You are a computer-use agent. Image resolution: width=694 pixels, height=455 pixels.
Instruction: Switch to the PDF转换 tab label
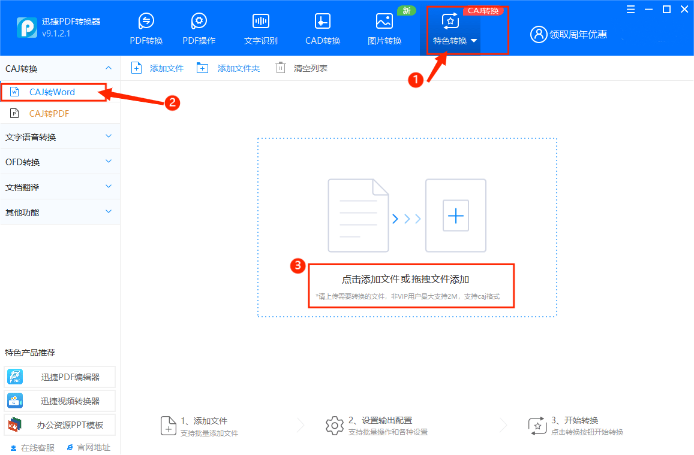point(146,41)
